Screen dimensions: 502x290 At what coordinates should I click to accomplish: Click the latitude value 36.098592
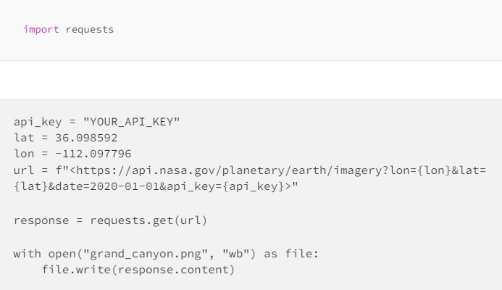tap(86, 138)
